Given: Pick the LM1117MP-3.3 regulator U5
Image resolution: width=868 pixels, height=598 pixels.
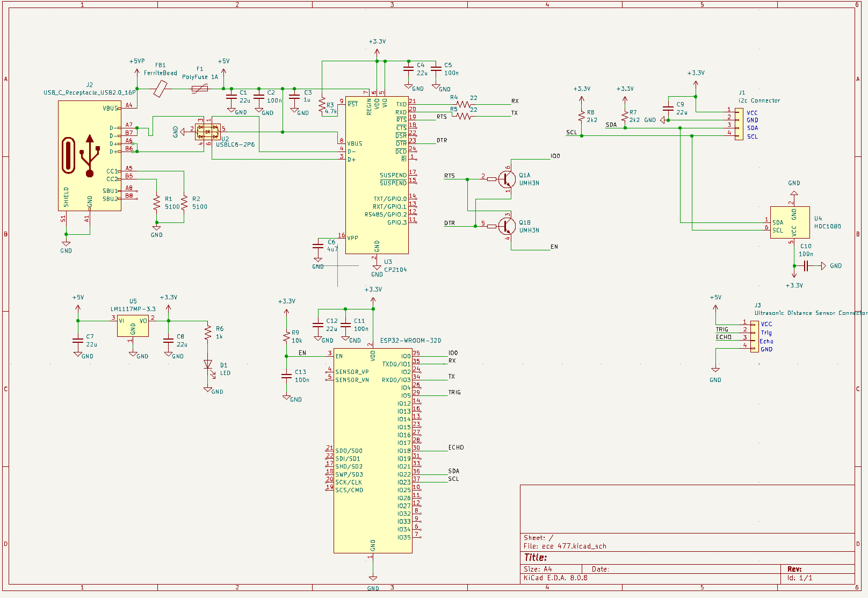Looking at the screenshot, I should coord(133,326).
